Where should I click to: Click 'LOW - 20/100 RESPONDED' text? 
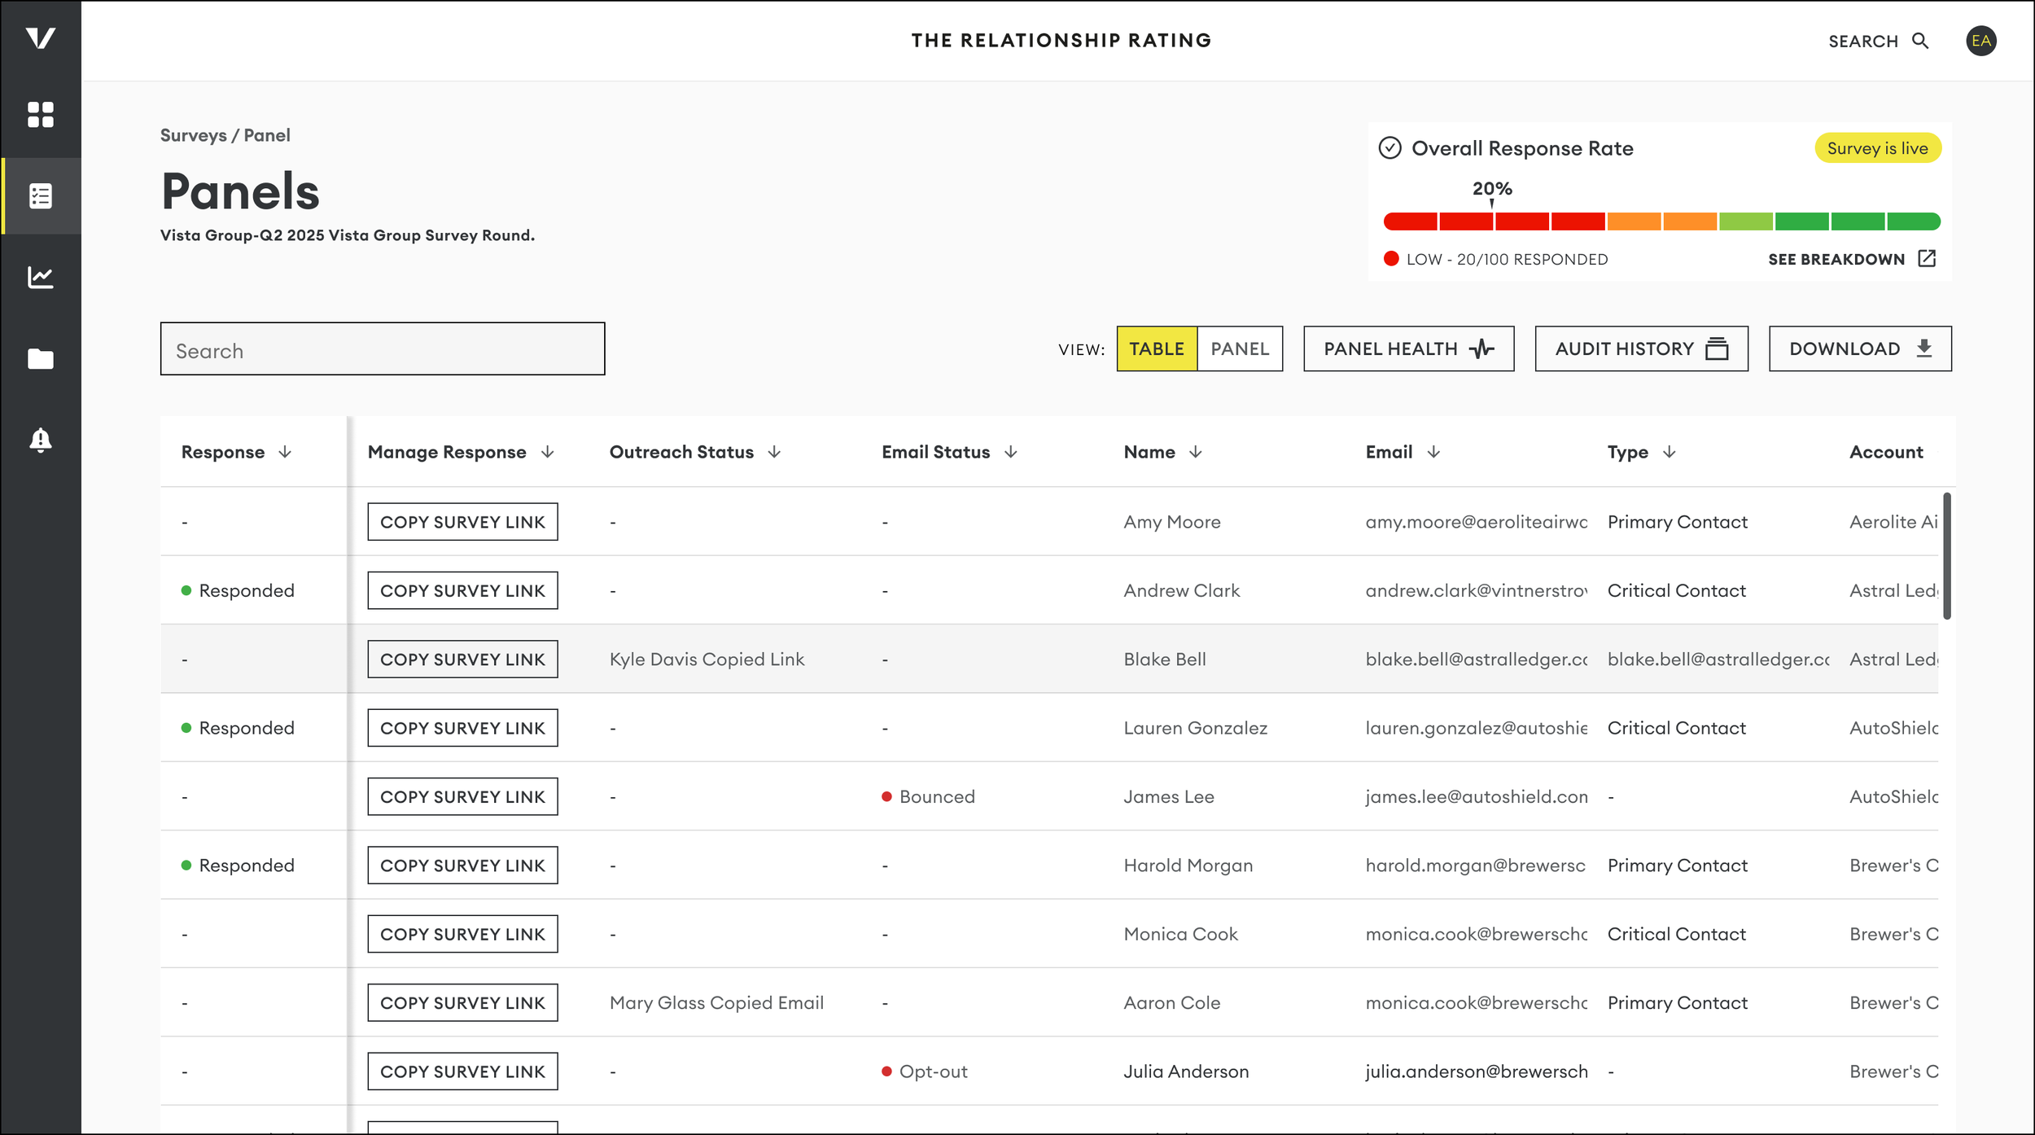1507,260
